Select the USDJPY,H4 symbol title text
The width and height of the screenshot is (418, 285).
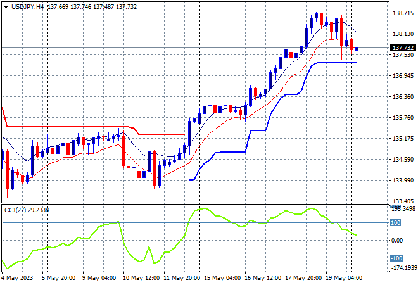pyautogui.click(x=28, y=7)
